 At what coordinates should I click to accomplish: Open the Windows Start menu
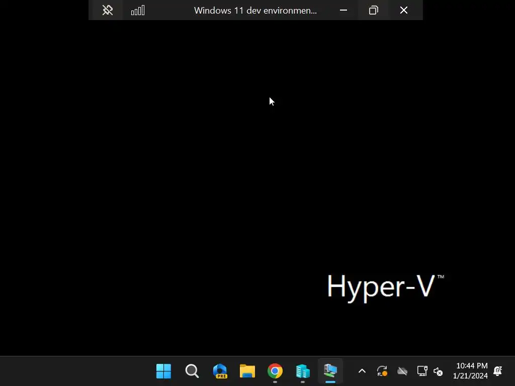pyautogui.click(x=163, y=371)
